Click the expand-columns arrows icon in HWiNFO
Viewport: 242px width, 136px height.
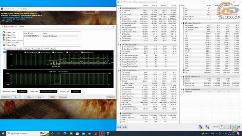coord(119,127)
